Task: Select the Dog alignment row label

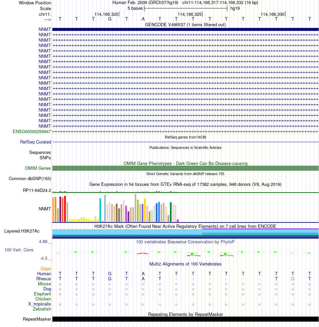Action: (47, 289)
